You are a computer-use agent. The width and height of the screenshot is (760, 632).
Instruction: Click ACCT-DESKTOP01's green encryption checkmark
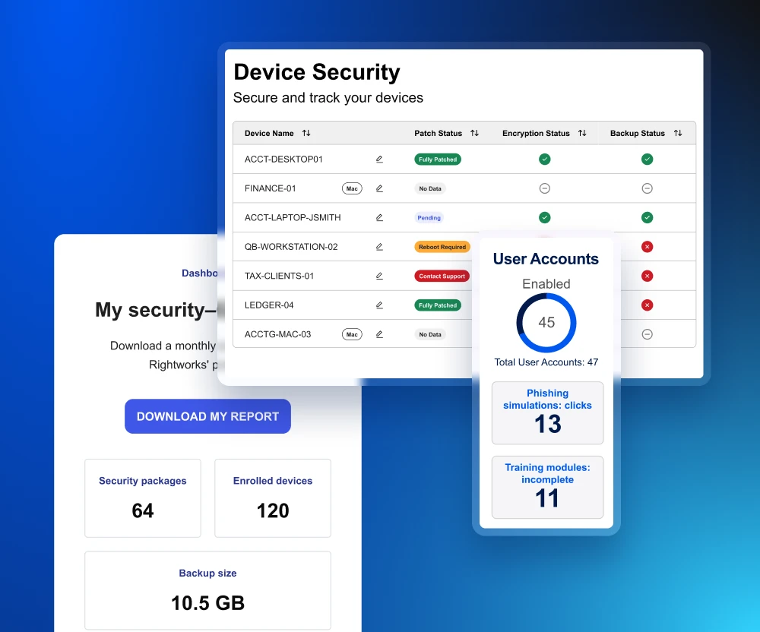(544, 159)
